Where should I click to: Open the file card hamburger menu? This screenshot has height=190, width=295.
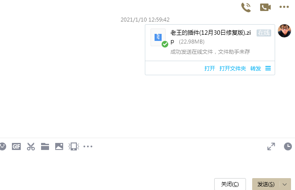268,68
